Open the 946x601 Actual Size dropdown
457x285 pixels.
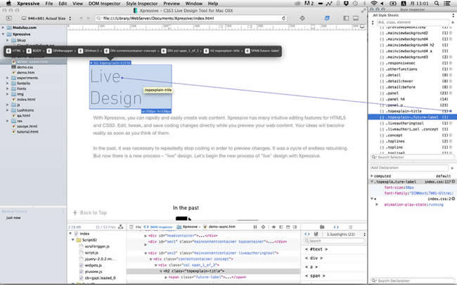pyautogui.click(x=46, y=18)
